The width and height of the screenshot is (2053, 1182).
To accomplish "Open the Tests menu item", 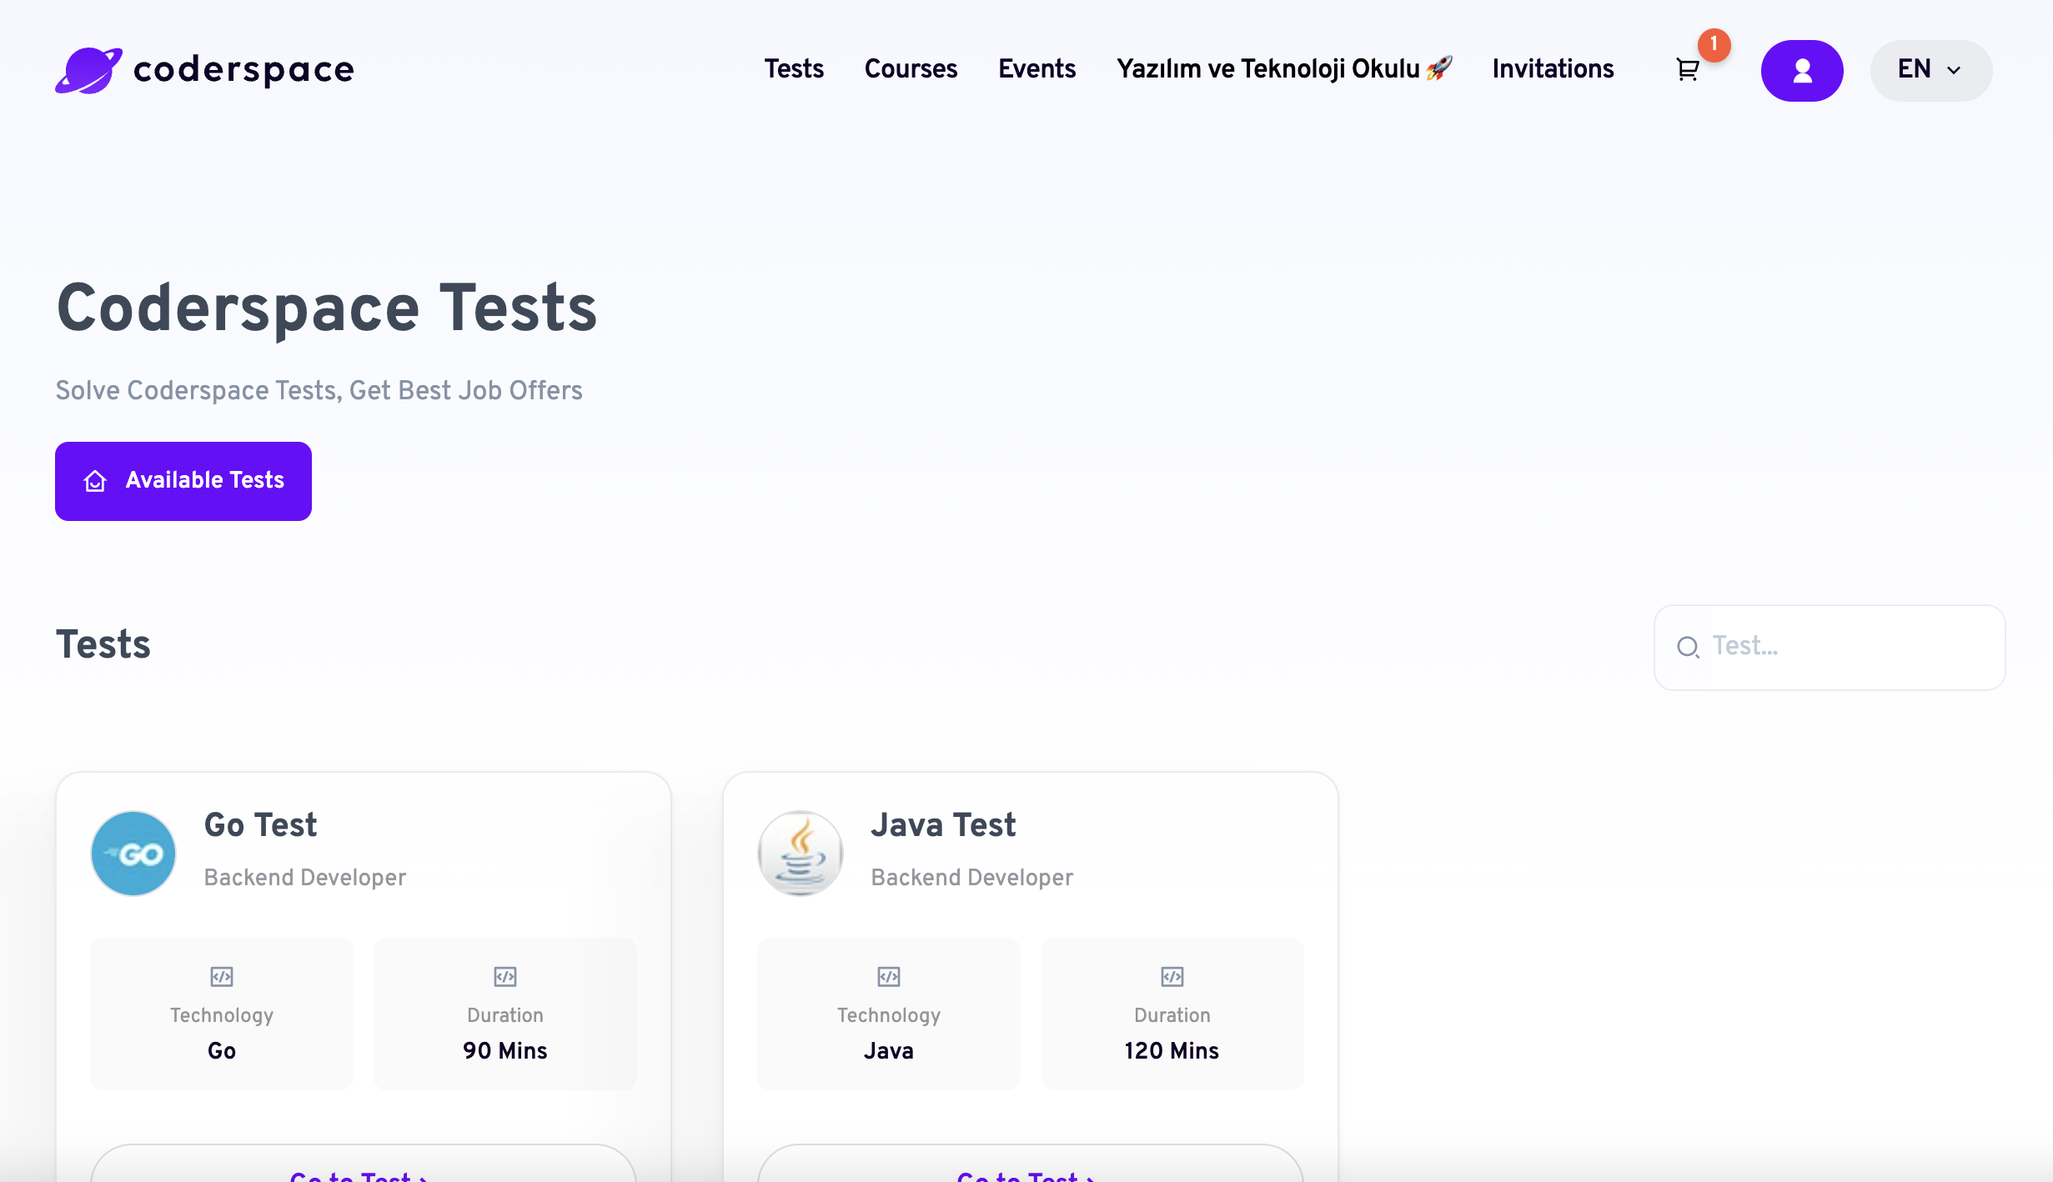I will point(794,69).
